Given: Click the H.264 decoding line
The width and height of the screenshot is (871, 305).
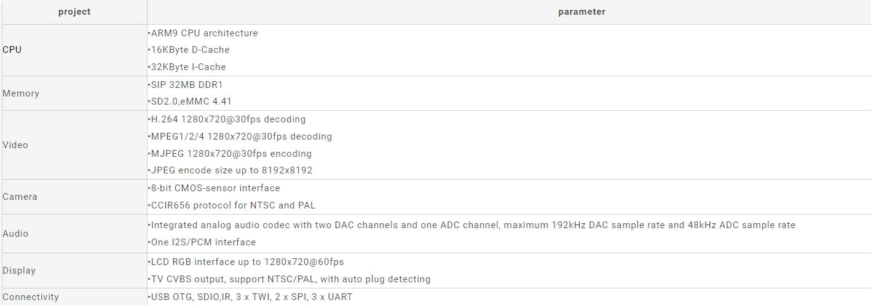Looking at the screenshot, I should click(x=227, y=119).
